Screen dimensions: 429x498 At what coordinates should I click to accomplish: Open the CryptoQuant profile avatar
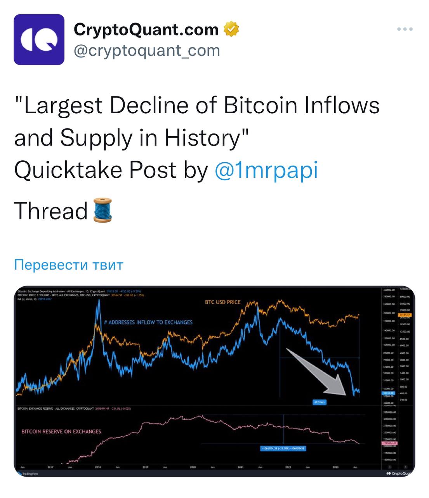tap(39, 40)
